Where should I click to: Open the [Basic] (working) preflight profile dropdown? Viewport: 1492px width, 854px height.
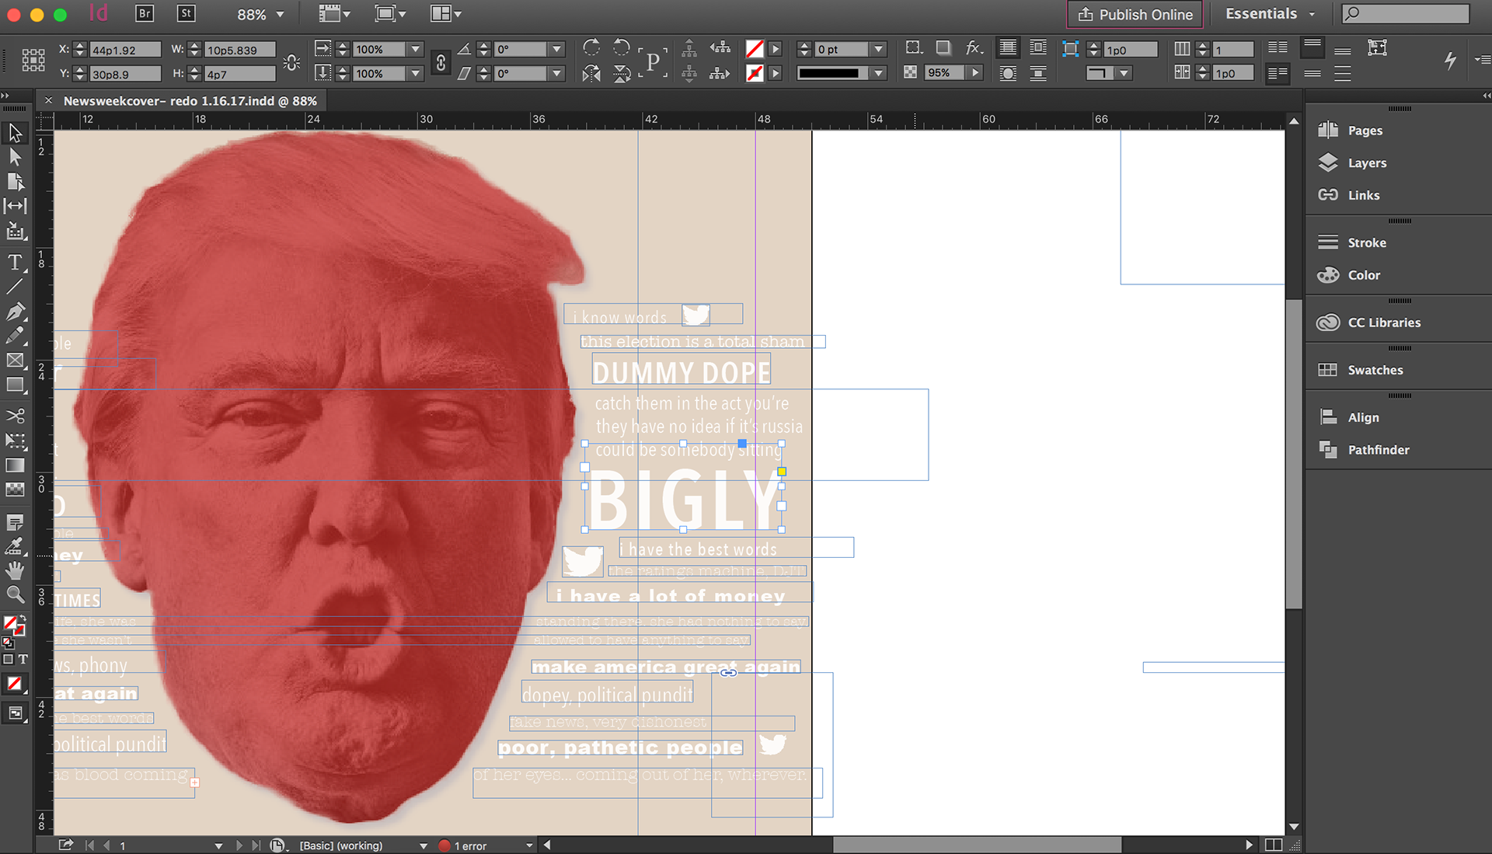[424, 845]
